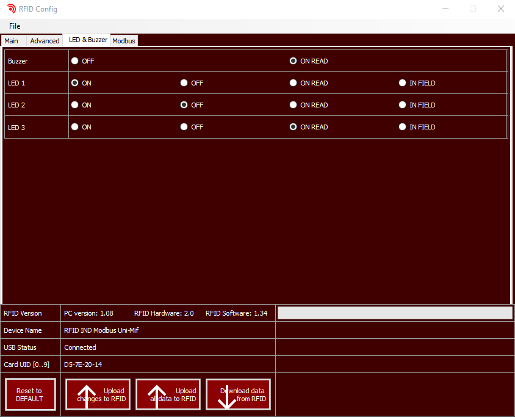Switch to the Main tab
The image size is (515, 417).
[x=12, y=41]
